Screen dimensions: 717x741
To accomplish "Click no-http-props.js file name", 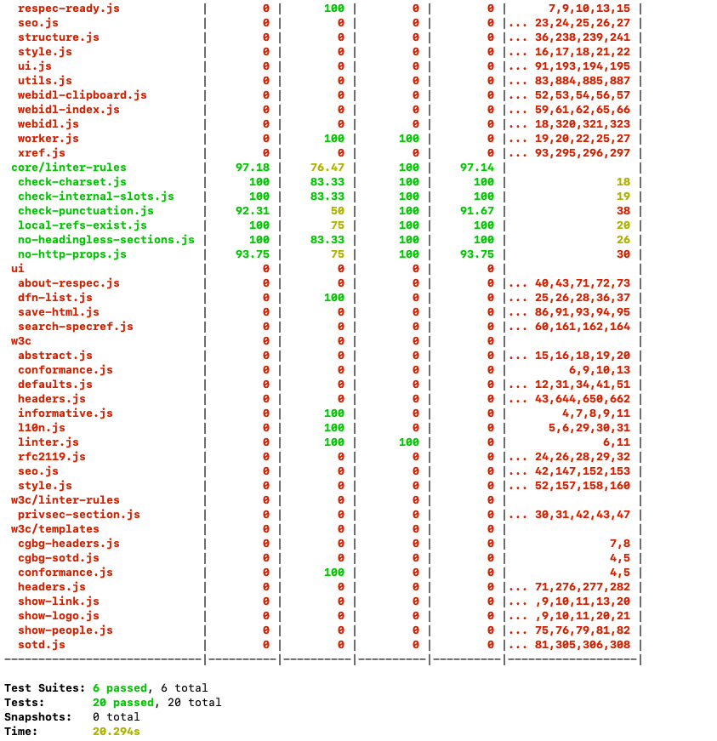I will (x=71, y=254).
